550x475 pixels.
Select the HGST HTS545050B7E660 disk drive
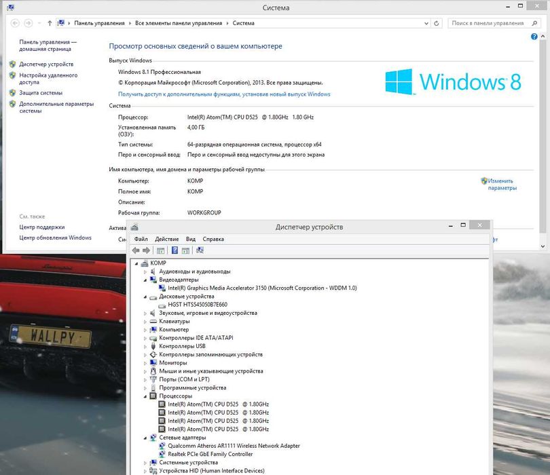[x=198, y=305]
